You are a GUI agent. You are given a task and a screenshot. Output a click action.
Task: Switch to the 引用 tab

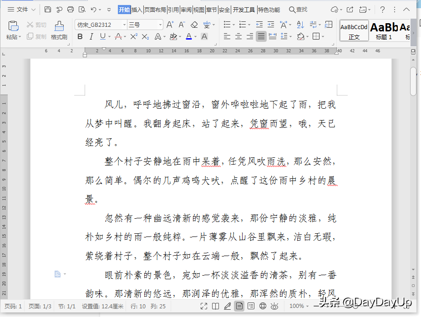click(173, 10)
